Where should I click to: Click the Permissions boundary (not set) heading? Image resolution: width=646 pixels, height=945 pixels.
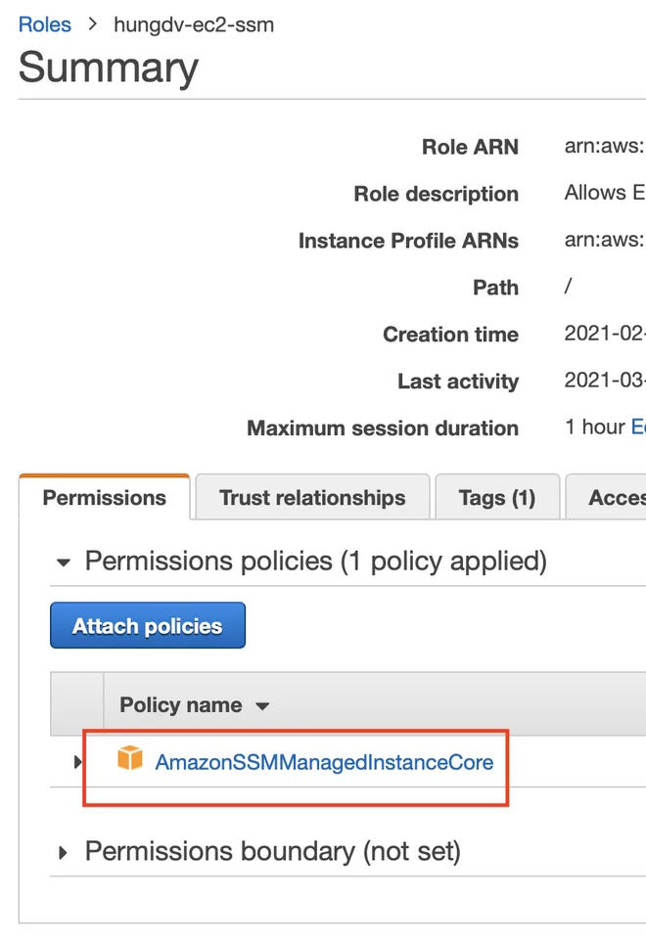273,852
